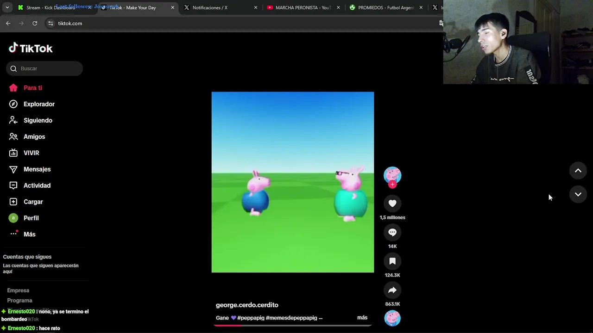The height and width of the screenshot is (333, 593).
Task: Open the sound disc avatar
Action: (x=392, y=318)
